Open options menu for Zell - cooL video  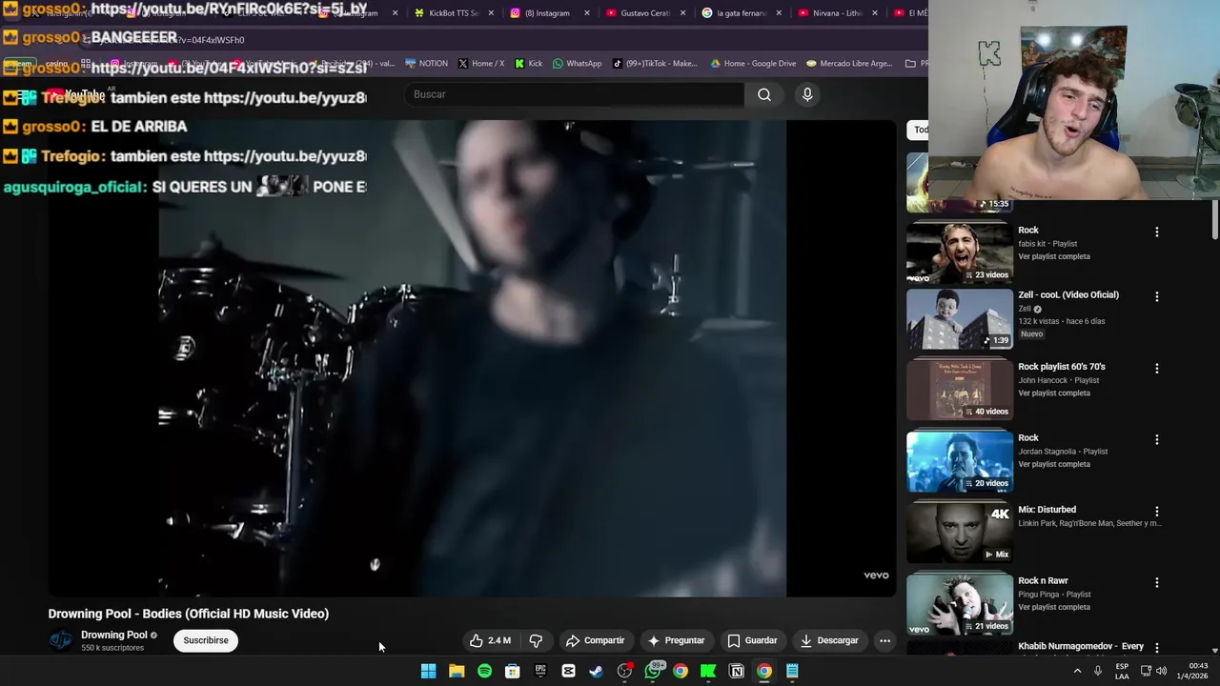click(1157, 296)
